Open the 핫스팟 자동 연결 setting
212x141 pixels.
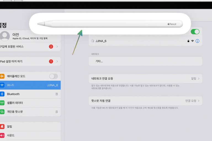(x=145, y=101)
